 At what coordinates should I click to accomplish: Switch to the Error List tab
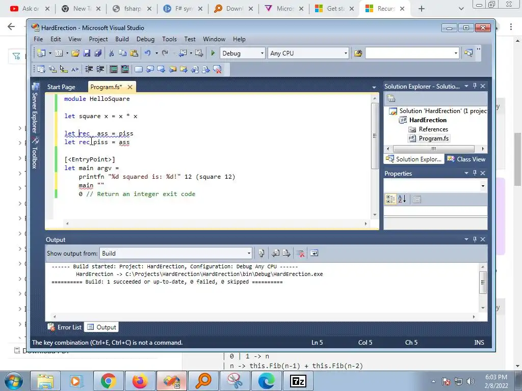65,327
